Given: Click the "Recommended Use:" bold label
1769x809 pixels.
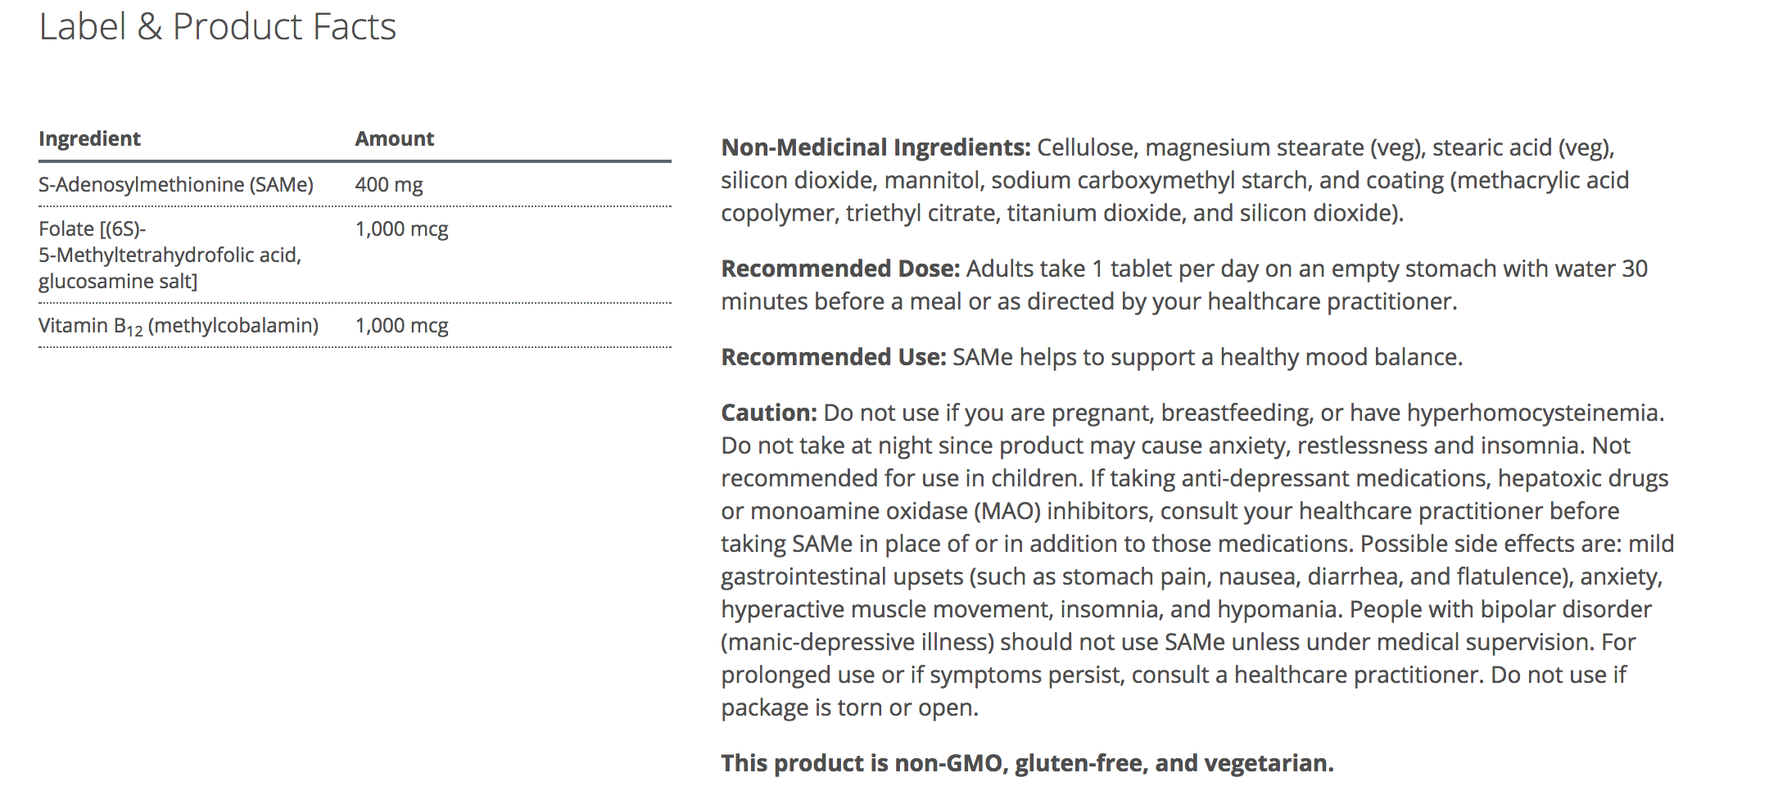Looking at the screenshot, I should tap(833, 357).
